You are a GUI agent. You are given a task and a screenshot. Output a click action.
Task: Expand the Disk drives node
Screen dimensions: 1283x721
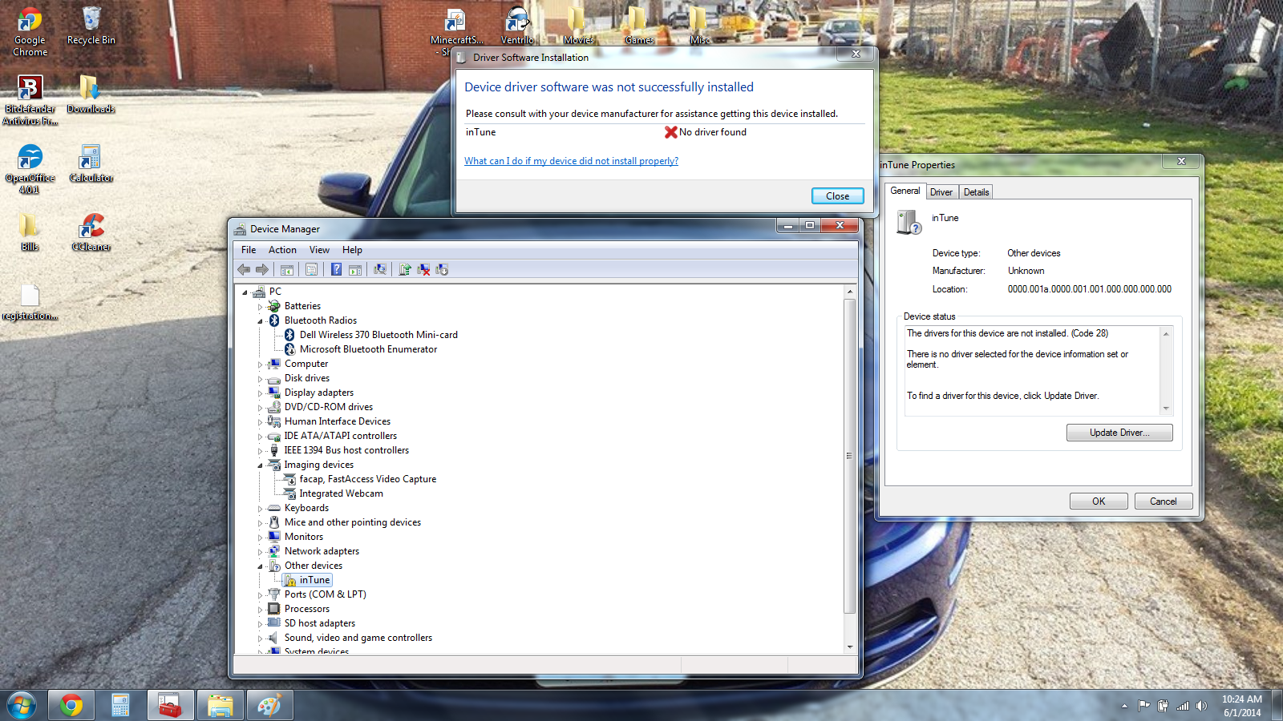click(260, 379)
